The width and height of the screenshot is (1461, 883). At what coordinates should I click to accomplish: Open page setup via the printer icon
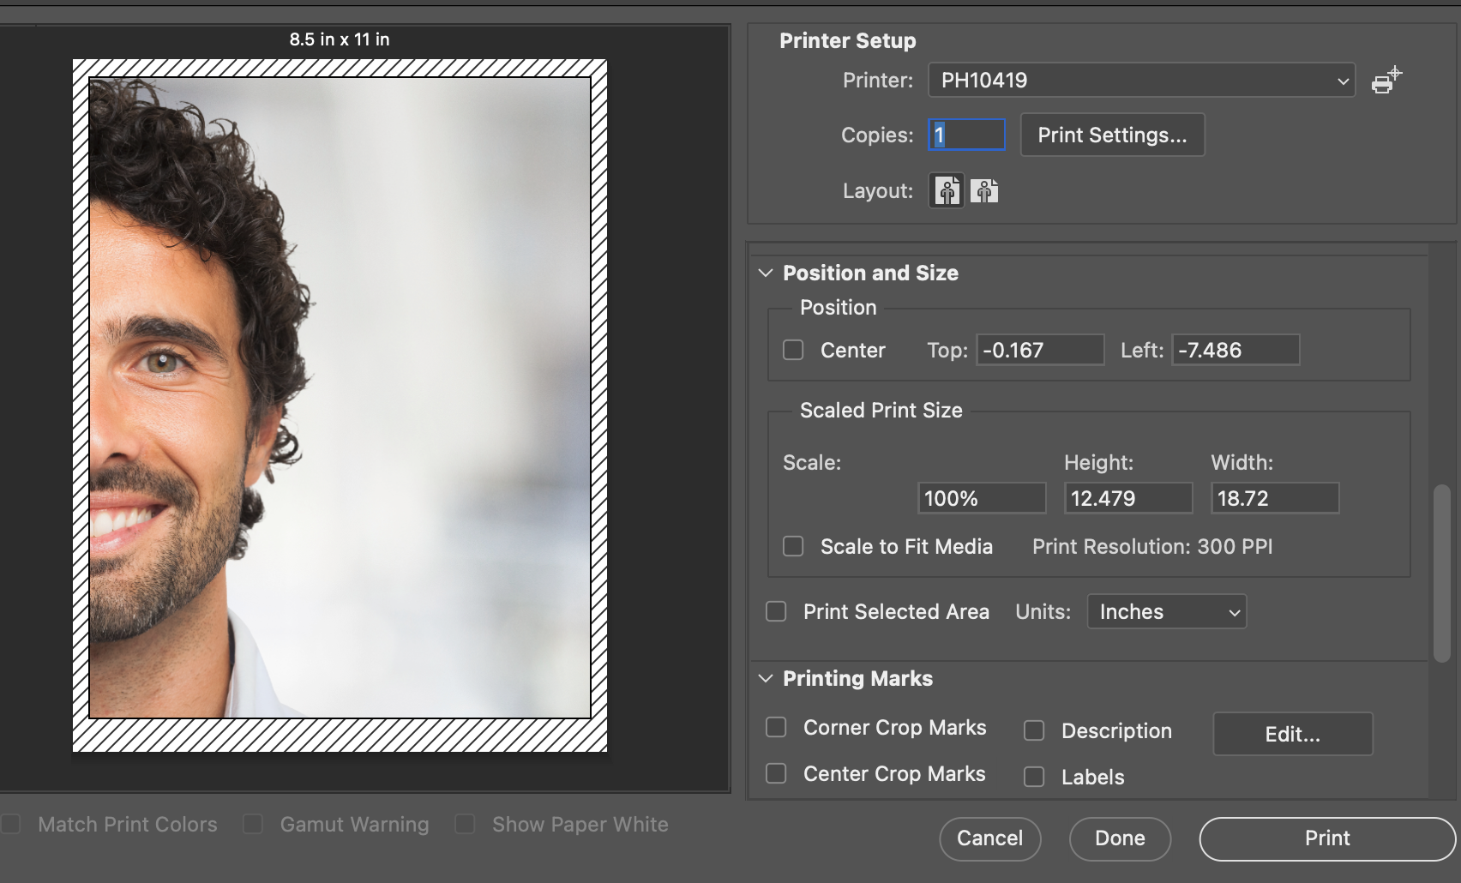pos(1384,81)
